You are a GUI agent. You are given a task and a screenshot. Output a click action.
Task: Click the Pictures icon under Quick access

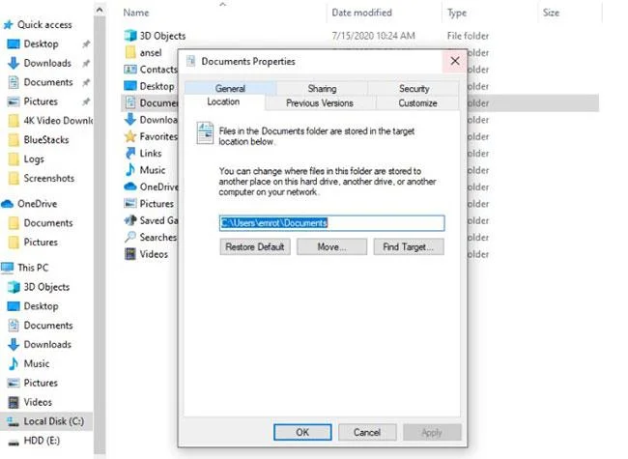coord(14,101)
